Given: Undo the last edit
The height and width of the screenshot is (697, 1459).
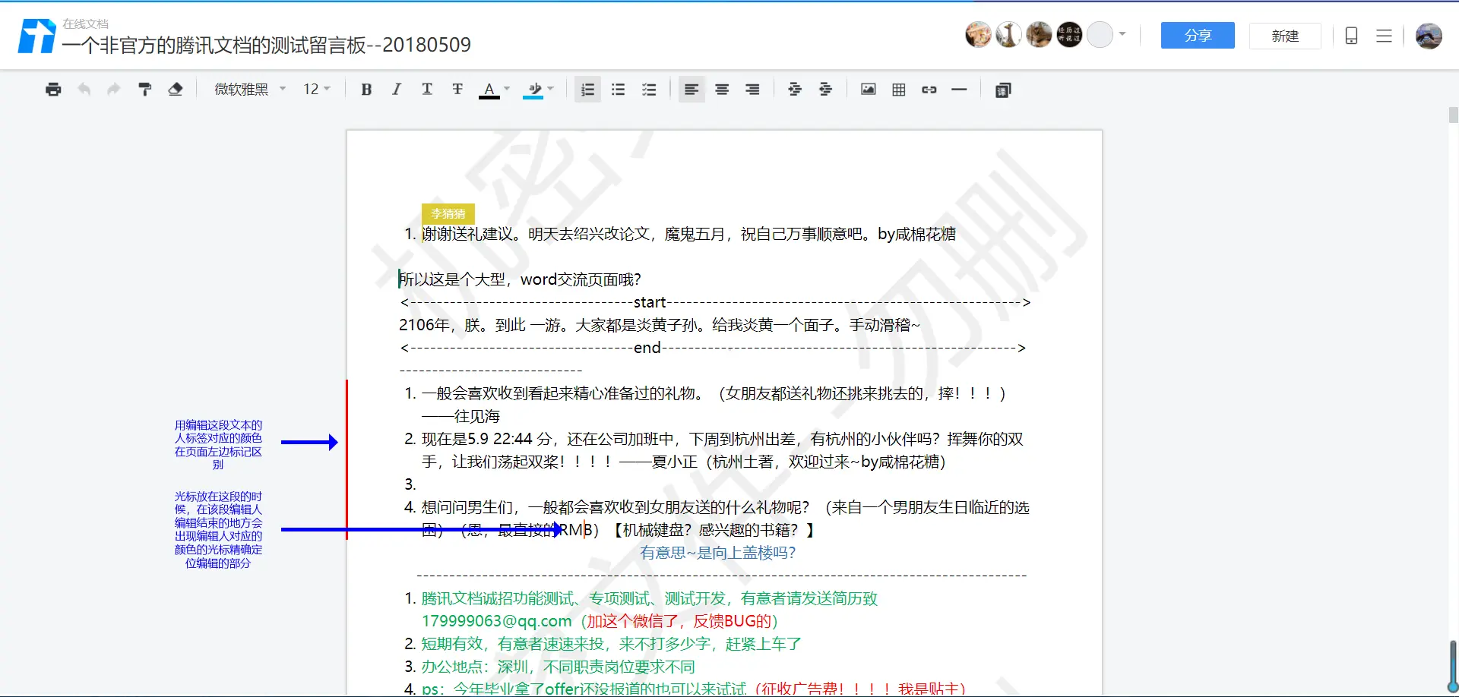Looking at the screenshot, I should click(x=84, y=90).
